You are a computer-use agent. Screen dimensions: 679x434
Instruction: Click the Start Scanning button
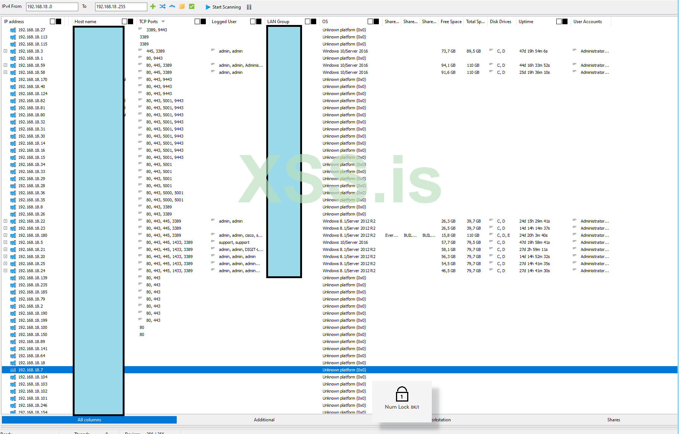pyautogui.click(x=223, y=7)
